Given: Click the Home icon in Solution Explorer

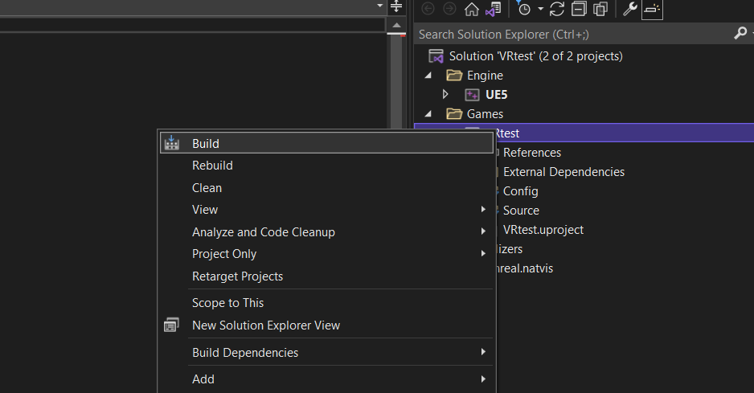Looking at the screenshot, I should click(472, 9).
